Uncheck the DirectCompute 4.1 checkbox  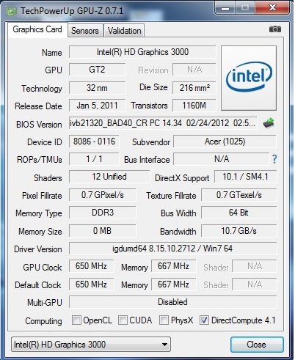click(204, 320)
